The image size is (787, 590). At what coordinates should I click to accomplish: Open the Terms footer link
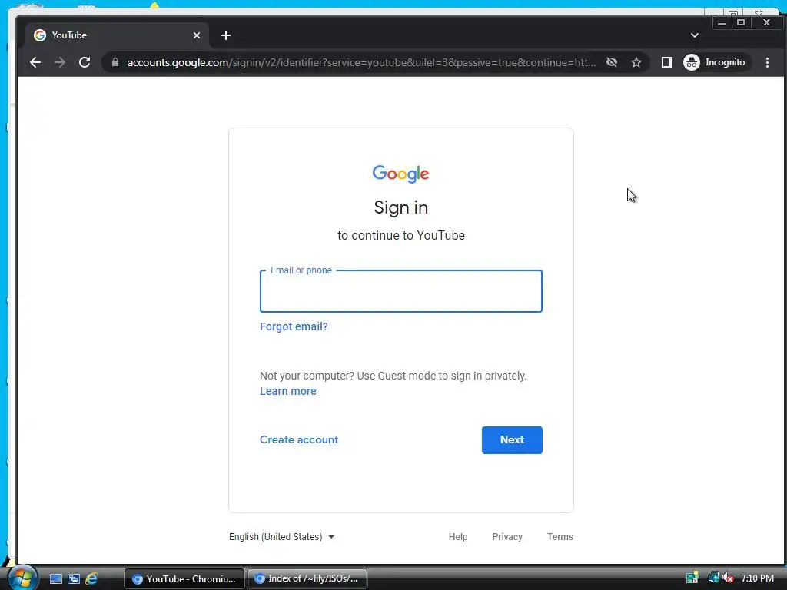[x=560, y=537]
